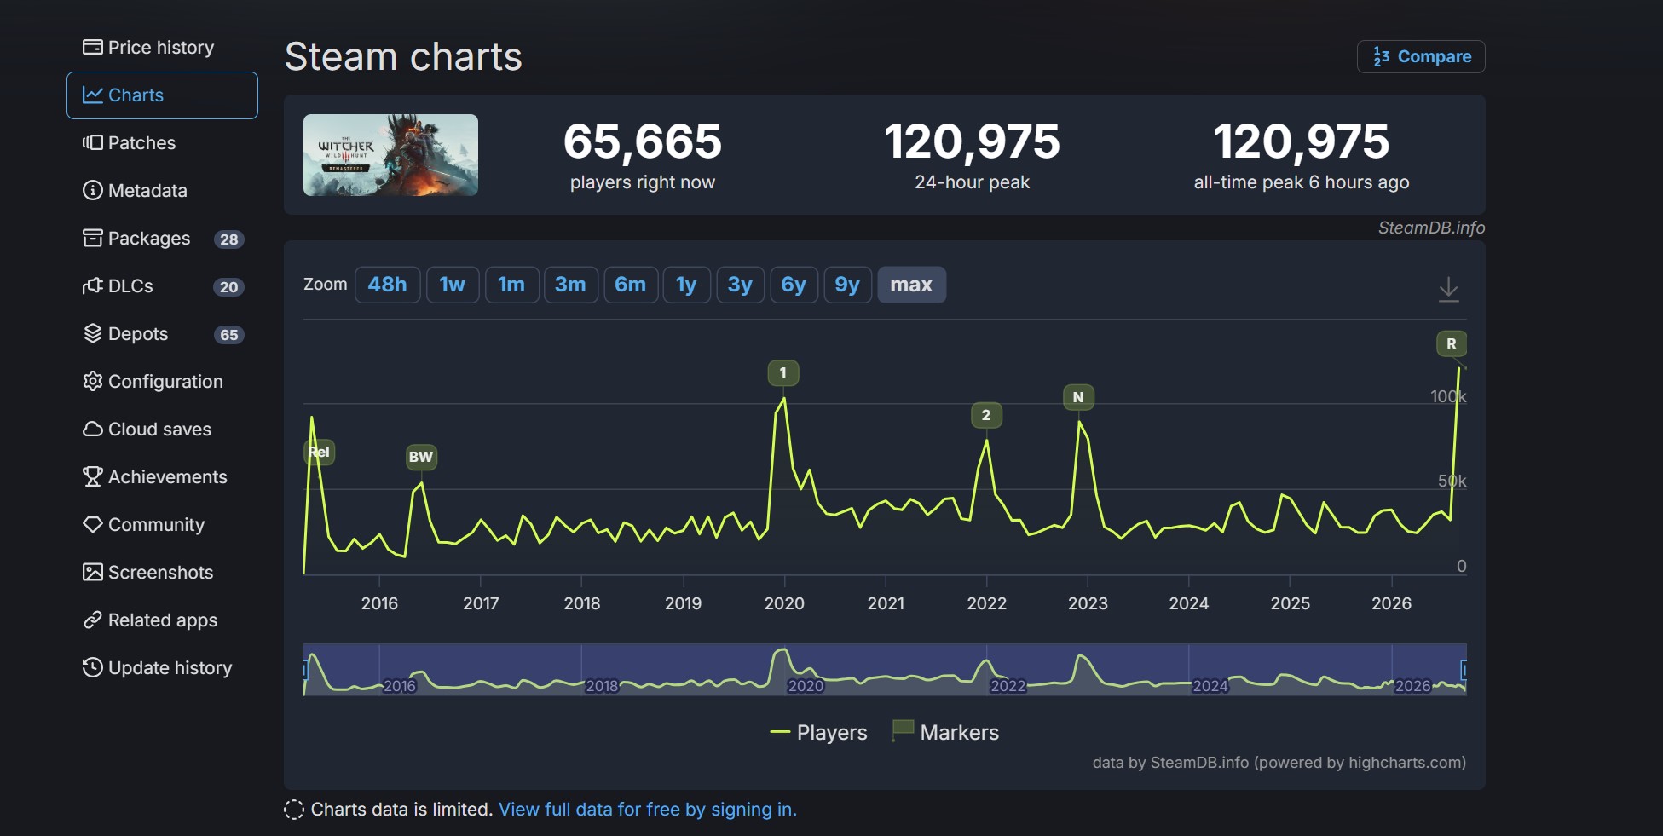Set chart zoom to 3y
The width and height of the screenshot is (1663, 836).
click(x=740, y=285)
